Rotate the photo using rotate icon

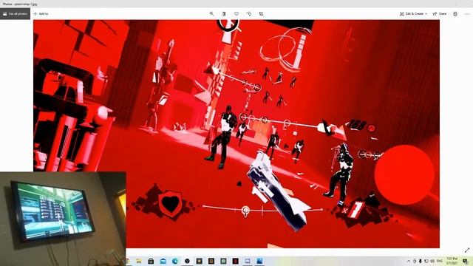point(249,14)
